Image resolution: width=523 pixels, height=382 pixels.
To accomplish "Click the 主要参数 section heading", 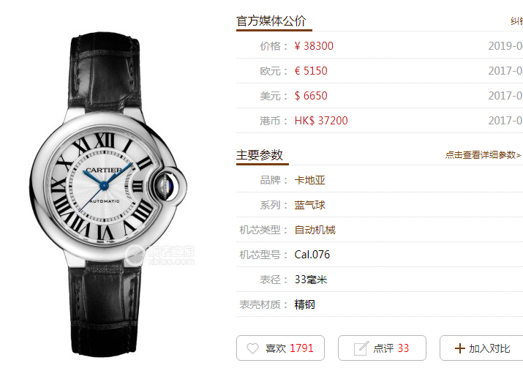I will (260, 155).
